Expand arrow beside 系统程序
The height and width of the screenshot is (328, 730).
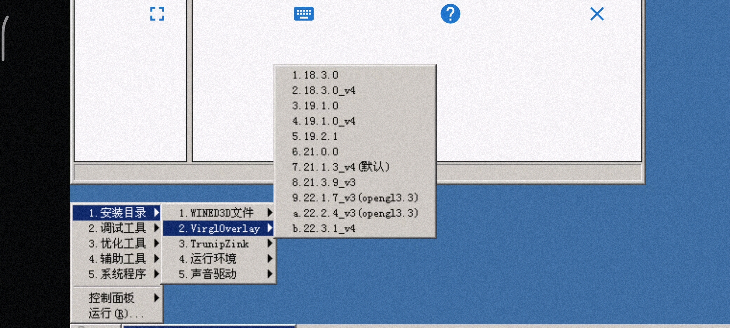[x=156, y=274]
